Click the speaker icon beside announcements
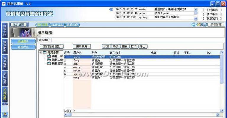 (111, 9)
